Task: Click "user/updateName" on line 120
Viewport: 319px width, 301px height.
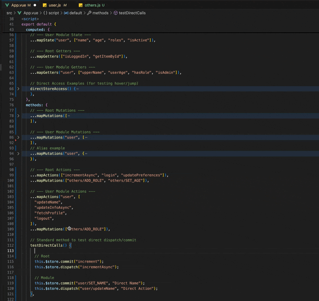Action: 98,289
